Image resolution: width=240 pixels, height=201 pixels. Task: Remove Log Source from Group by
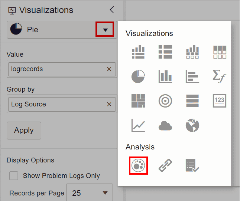(x=109, y=104)
